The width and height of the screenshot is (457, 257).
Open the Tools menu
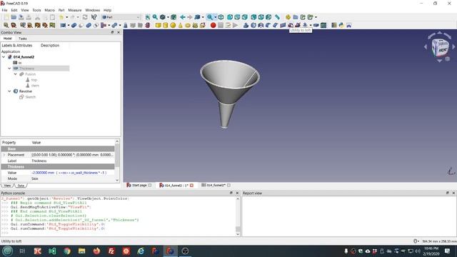(36, 10)
